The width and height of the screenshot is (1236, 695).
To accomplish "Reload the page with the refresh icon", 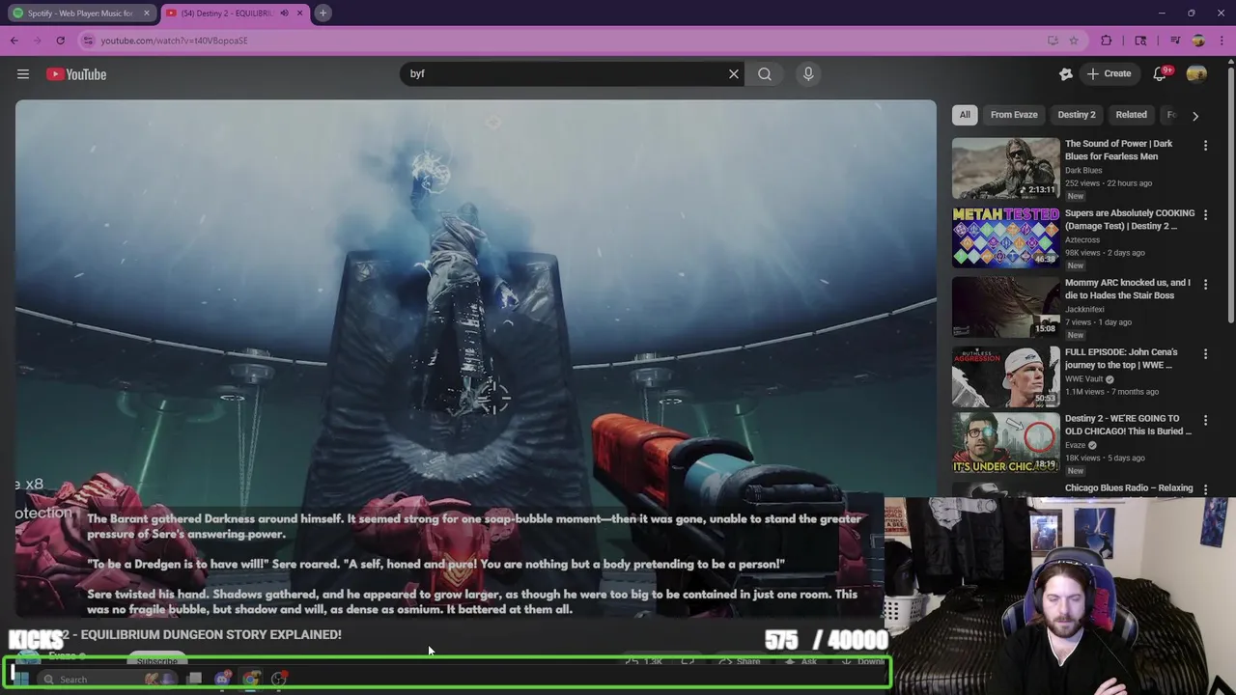I will point(60,41).
